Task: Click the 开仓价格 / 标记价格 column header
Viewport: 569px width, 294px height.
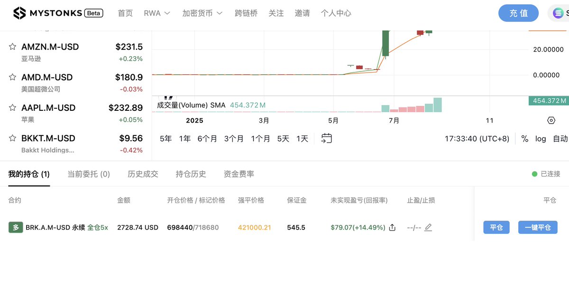Action: click(x=196, y=200)
